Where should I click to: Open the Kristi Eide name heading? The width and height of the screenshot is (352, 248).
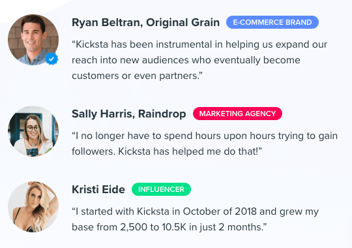[98, 189]
